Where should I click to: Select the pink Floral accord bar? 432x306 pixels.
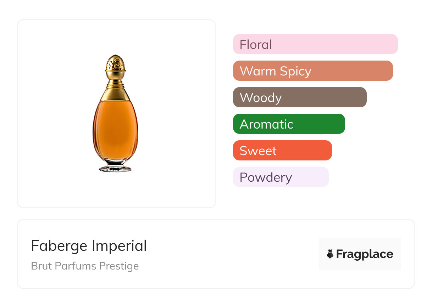(315, 44)
